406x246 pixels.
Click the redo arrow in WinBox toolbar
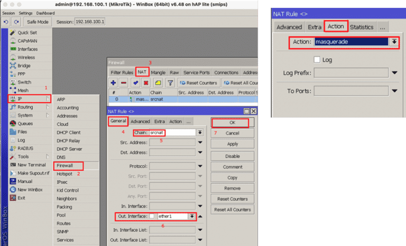pos(16,22)
